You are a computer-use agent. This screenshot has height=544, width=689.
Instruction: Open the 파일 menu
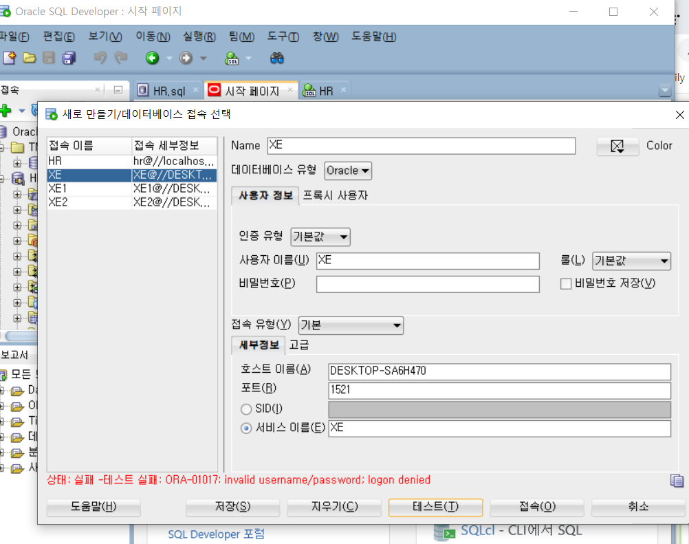14,36
